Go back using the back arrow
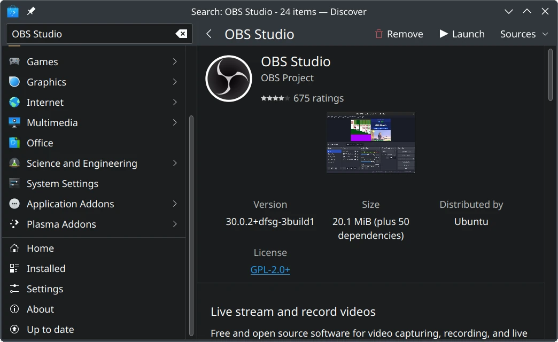 (x=209, y=34)
